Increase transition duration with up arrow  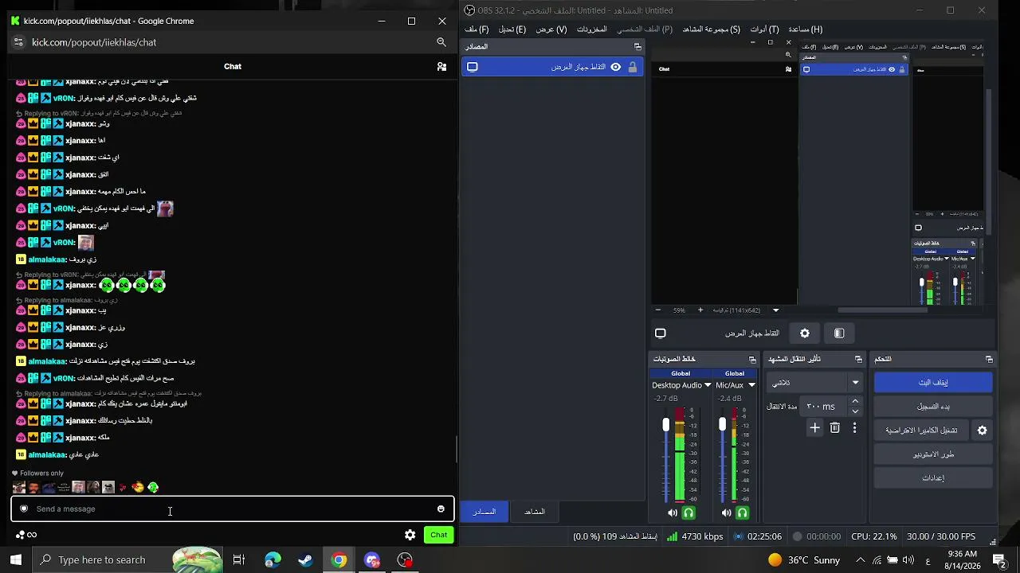click(855, 402)
